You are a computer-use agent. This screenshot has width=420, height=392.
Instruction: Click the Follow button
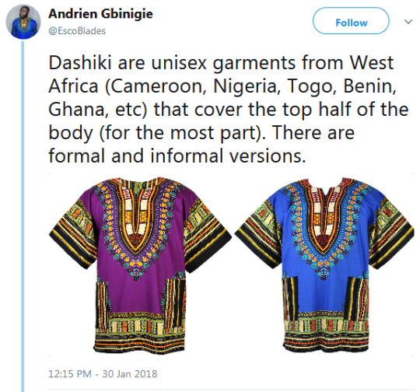(x=351, y=21)
